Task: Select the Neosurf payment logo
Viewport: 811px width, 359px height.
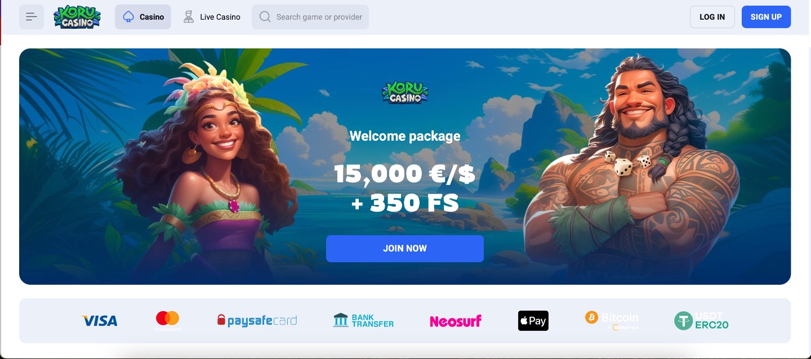Action: click(x=456, y=321)
